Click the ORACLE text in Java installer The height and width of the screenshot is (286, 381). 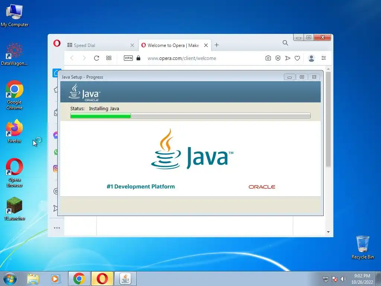(x=262, y=187)
